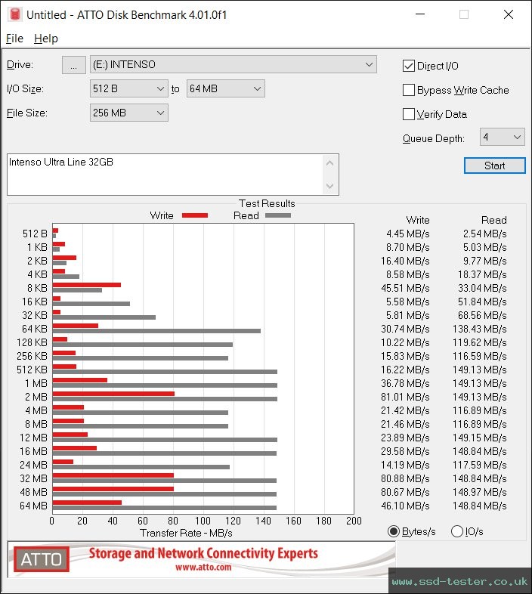Click the Read column header
Screen dimensions: 532x594
(493, 220)
